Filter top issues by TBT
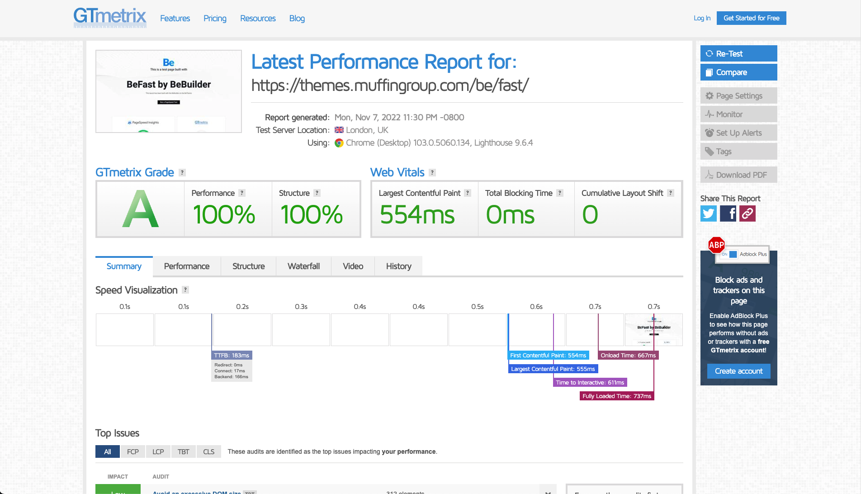 point(183,451)
